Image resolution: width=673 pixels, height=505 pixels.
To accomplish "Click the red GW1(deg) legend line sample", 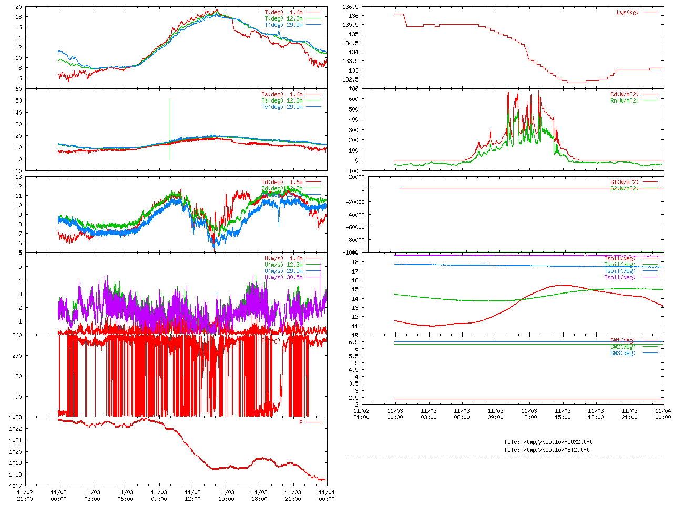I will tap(650, 340).
